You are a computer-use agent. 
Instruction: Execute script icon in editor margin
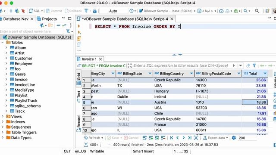[79, 38]
